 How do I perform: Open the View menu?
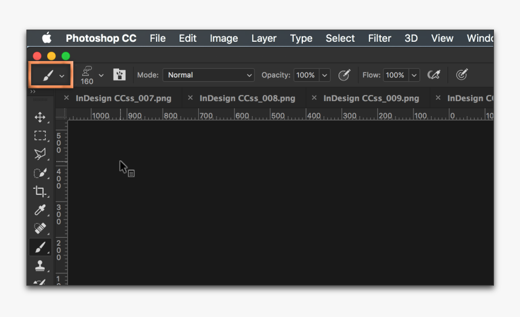click(x=442, y=38)
